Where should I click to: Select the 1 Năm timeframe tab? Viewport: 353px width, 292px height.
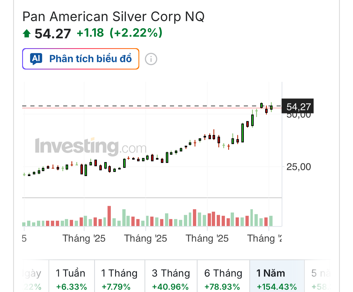pyautogui.click(x=277, y=279)
